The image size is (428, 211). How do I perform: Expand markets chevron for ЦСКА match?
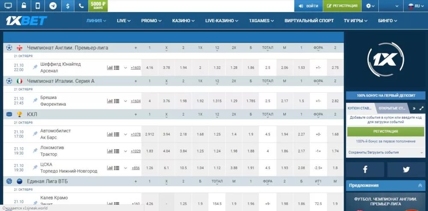click(x=125, y=168)
